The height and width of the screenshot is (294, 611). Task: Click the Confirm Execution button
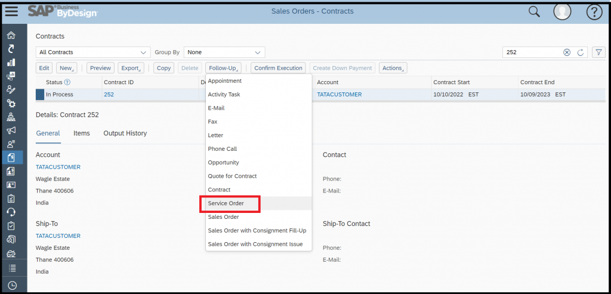pos(278,68)
